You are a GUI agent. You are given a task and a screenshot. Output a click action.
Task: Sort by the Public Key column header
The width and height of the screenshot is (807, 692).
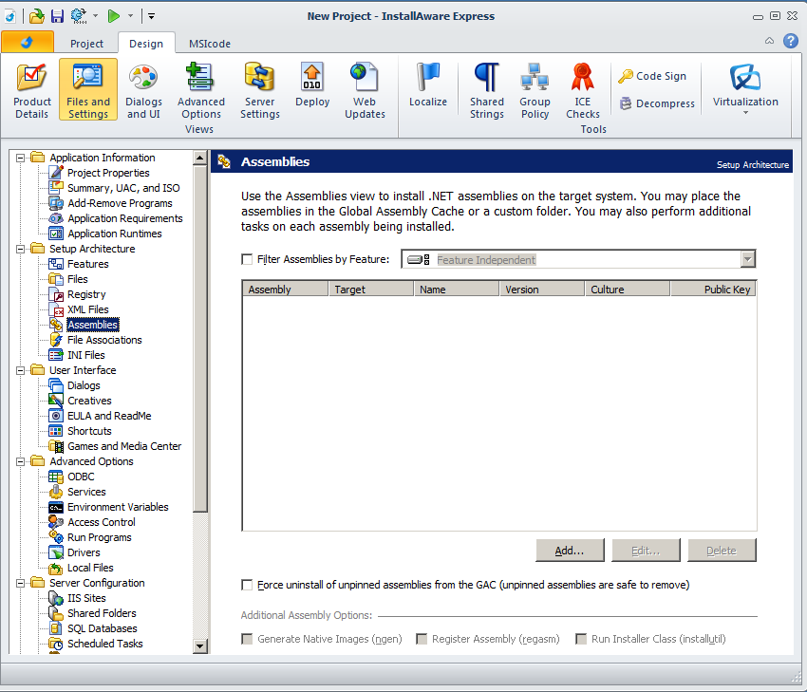[713, 290]
